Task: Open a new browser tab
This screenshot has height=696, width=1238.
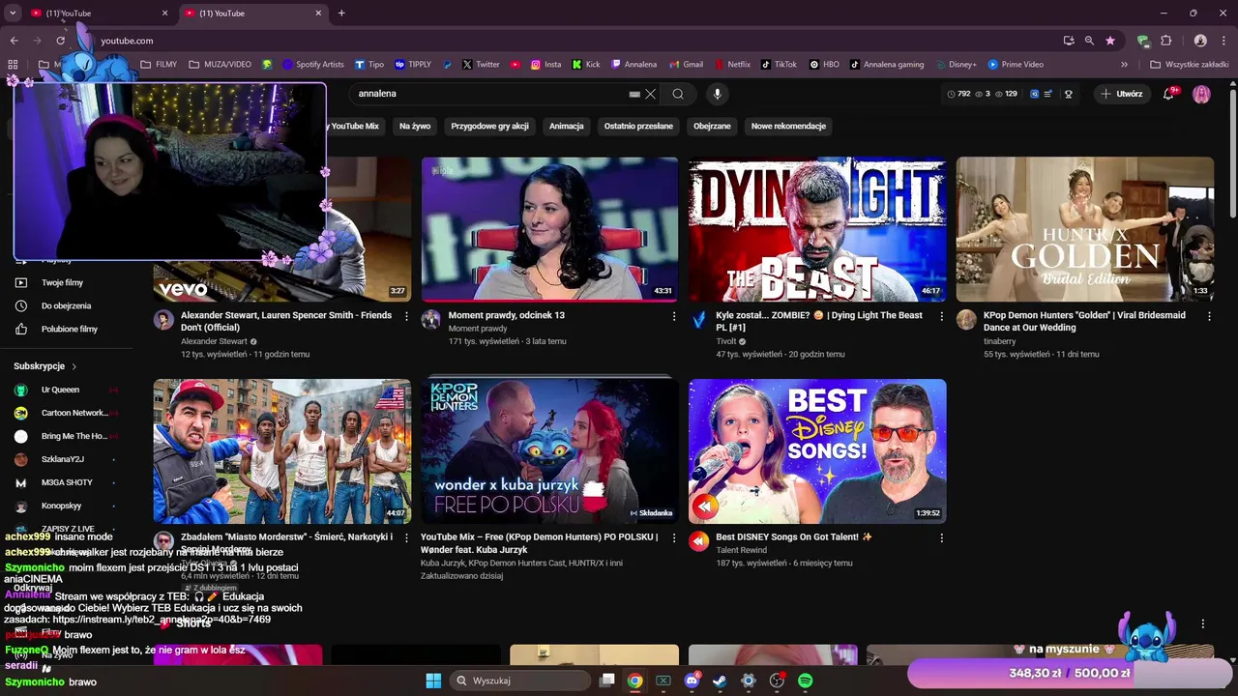Action: 341,14
